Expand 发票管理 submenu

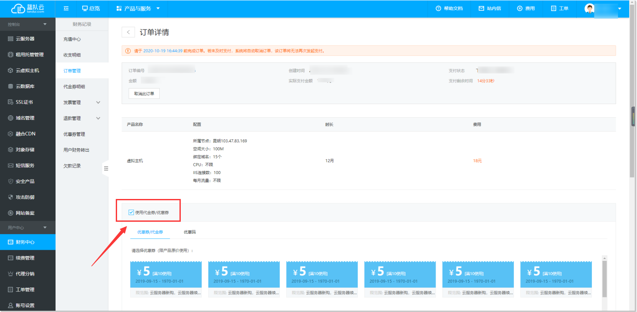coord(82,102)
